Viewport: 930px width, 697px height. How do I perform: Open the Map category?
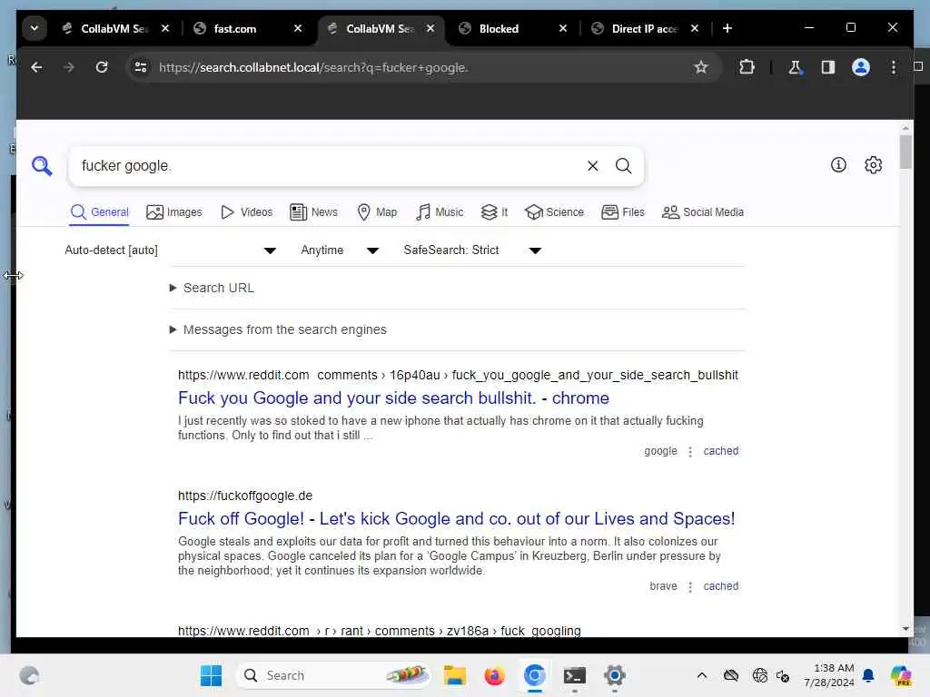click(377, 212)
